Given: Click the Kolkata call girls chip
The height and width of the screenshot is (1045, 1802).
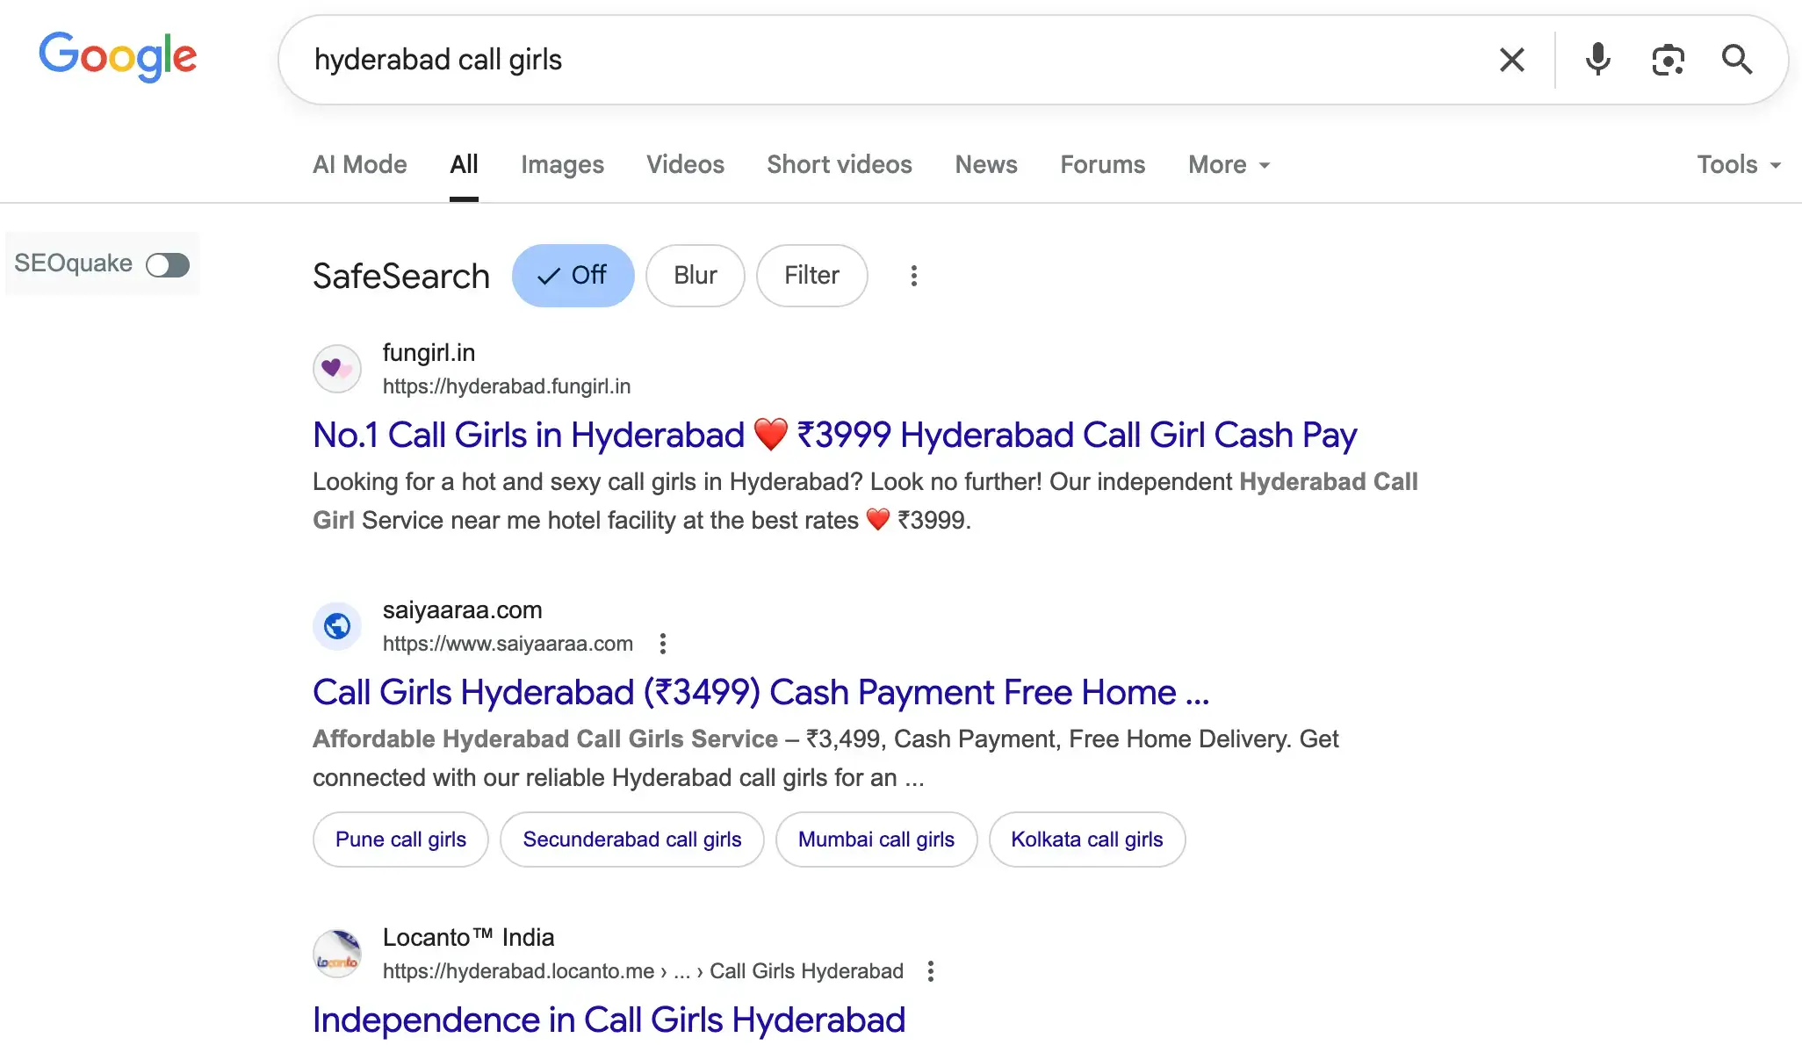Looking at the screenshot, I should (1087, 840).
